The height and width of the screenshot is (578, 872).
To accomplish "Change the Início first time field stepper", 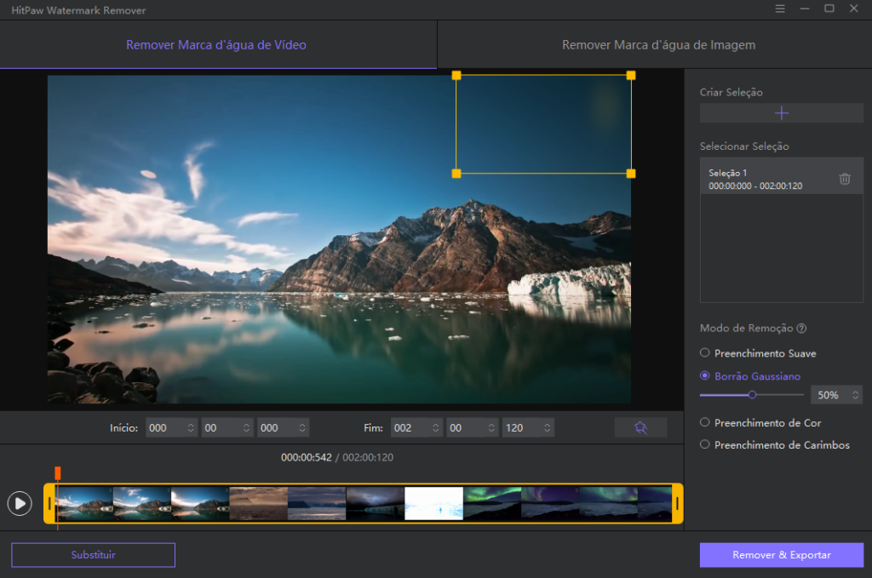I will coord(190,428).
